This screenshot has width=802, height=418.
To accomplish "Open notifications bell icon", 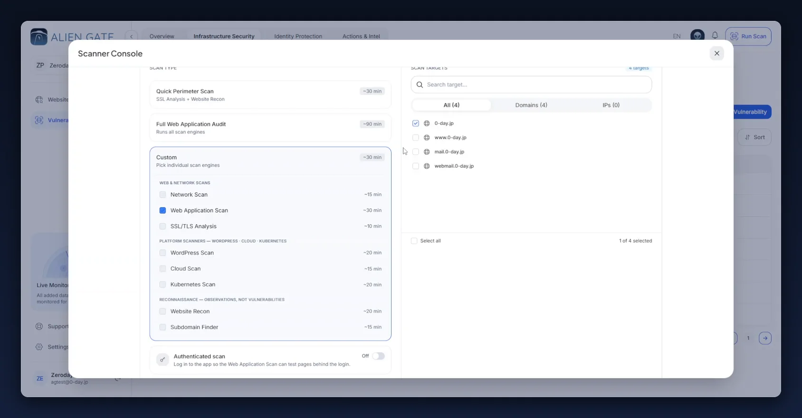I will [715, 36].
